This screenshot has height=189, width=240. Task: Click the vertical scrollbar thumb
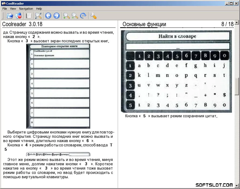[x=236, y=87]
